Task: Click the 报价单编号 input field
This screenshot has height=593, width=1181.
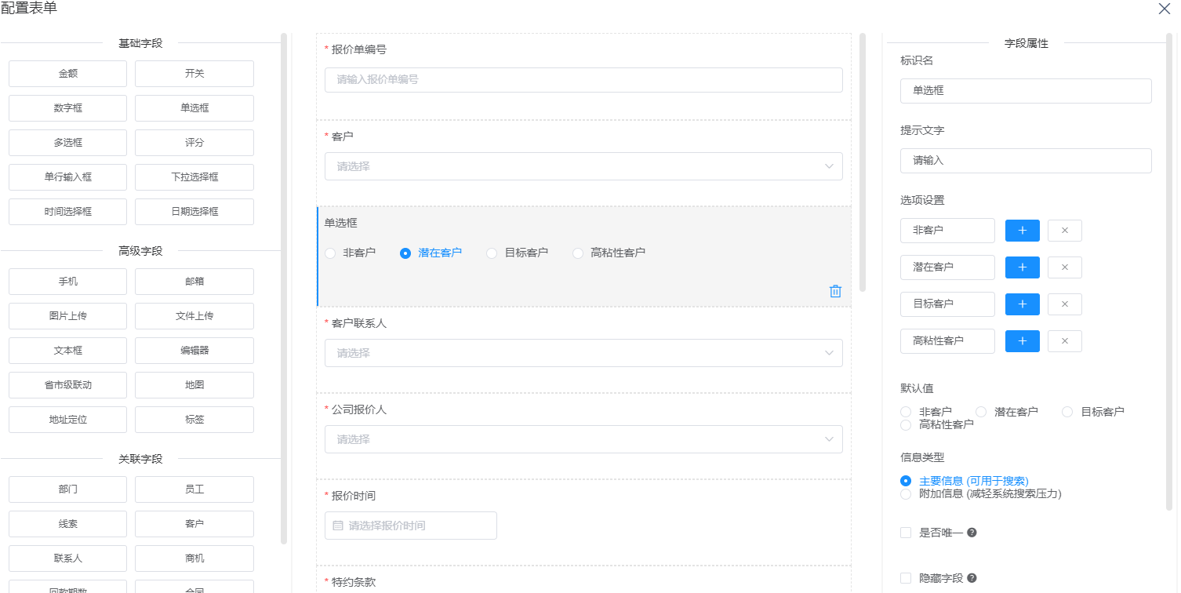Action: [583, 80]
